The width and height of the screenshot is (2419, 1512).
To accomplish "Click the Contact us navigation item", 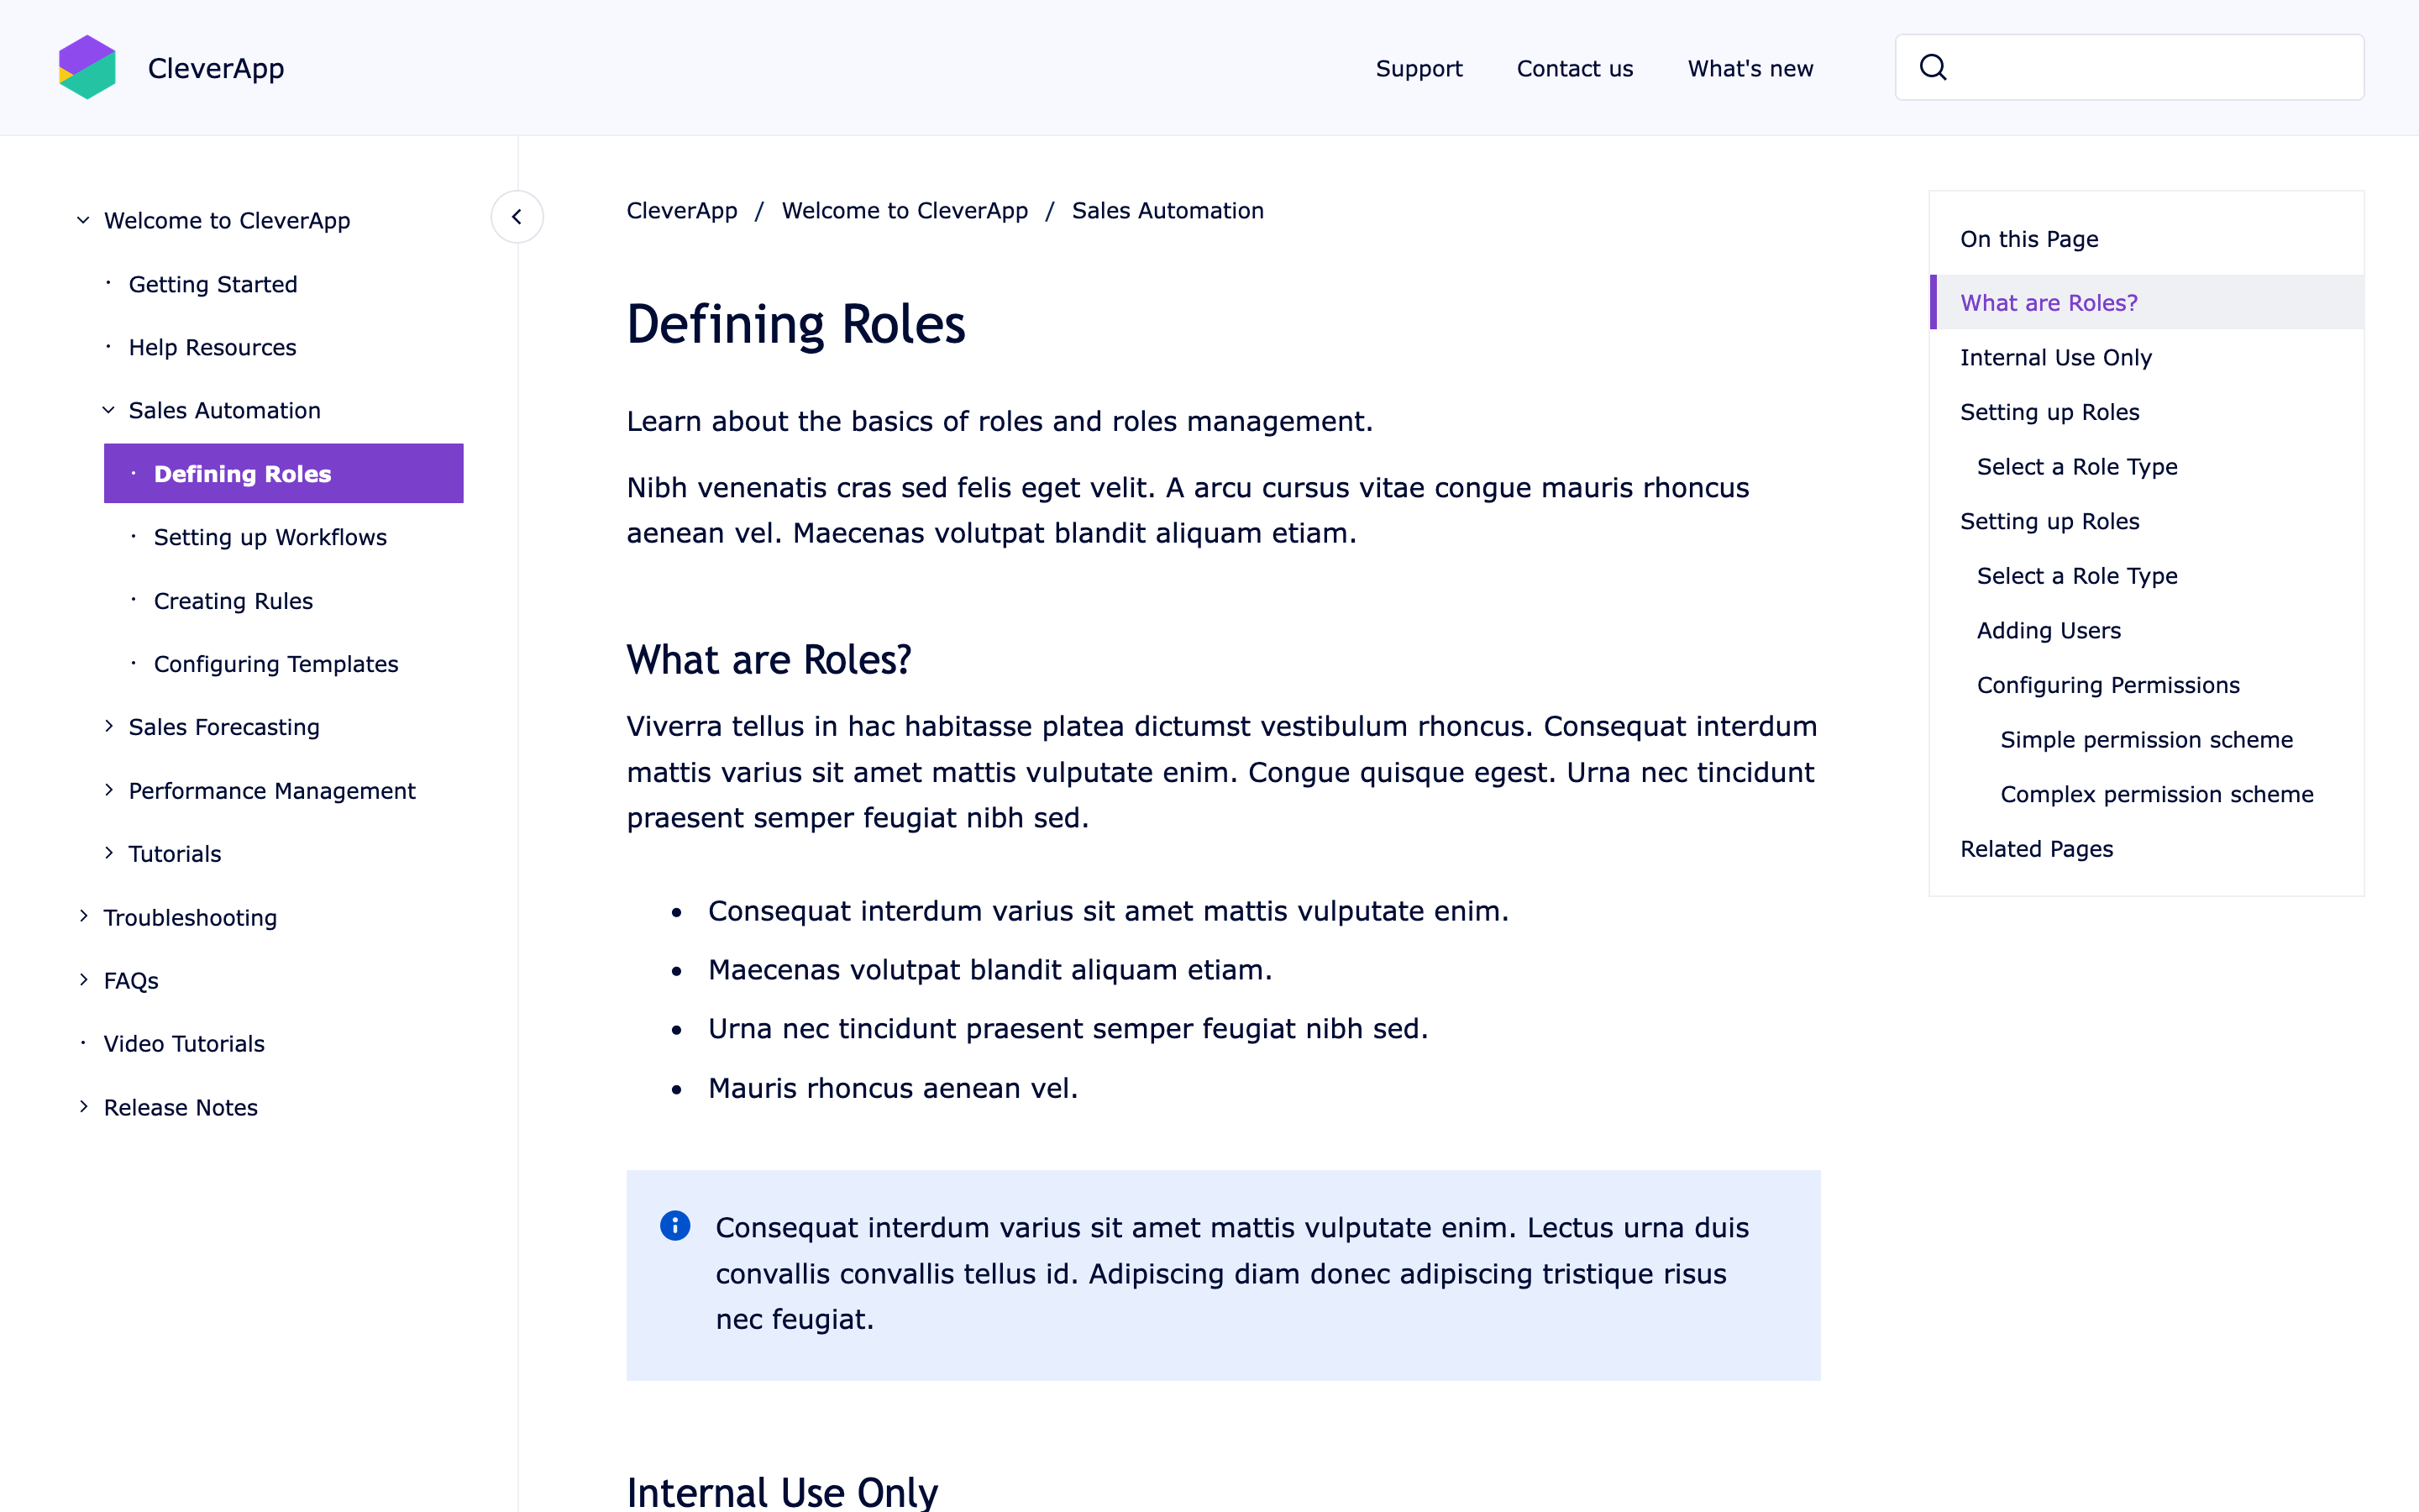I will 1574,68.
